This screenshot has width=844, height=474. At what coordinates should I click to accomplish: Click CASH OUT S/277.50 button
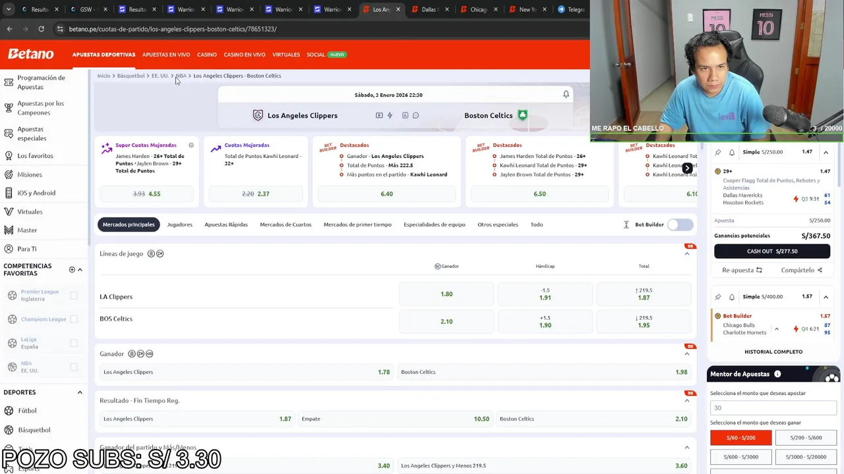(x=772, y=251)
